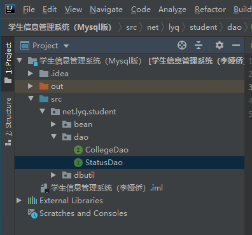Click the 'bean' package label
This screenshot has width=252, height=235.
tap(83, 124)
